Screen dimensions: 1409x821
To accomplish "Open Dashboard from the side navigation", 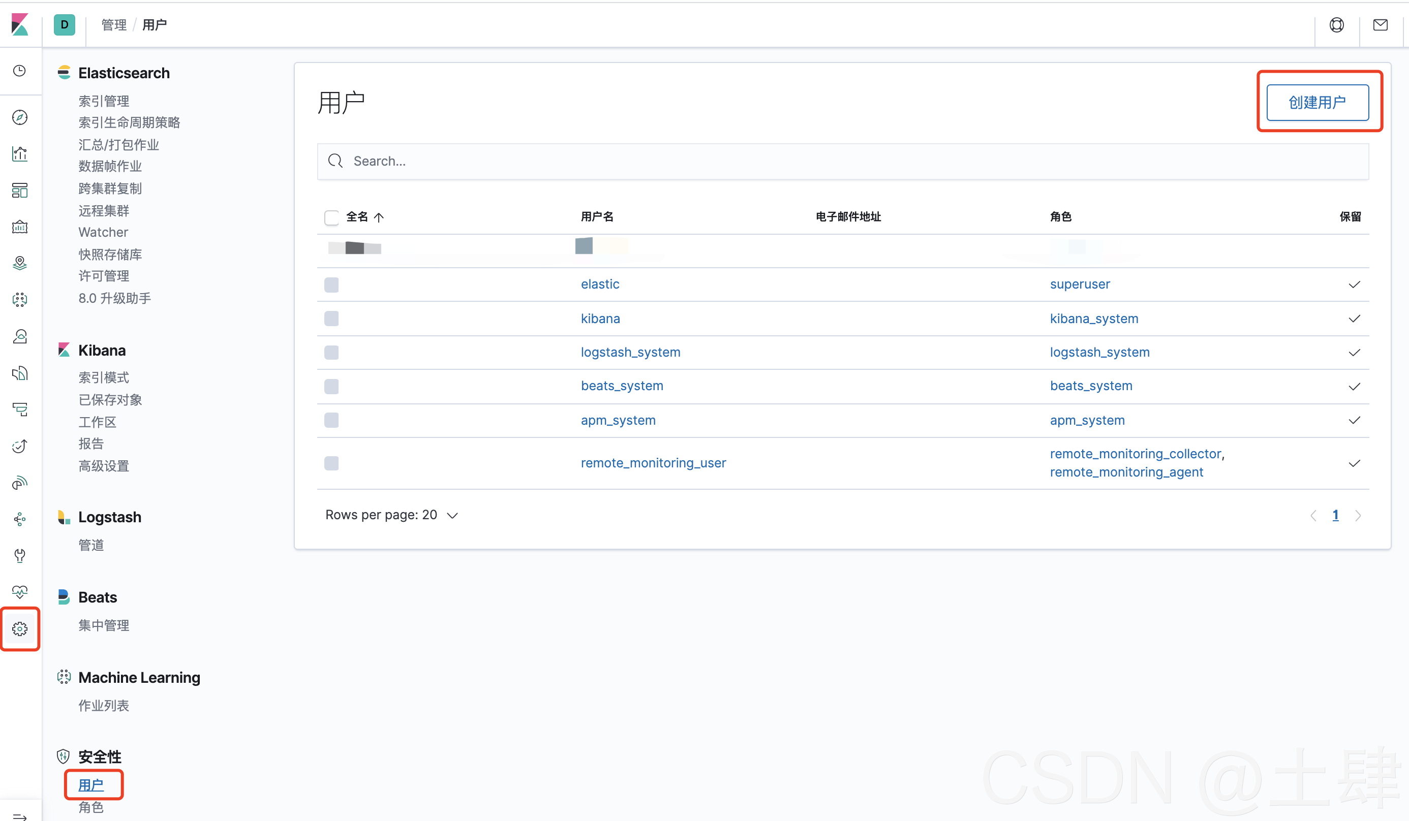I will point(19,191).
